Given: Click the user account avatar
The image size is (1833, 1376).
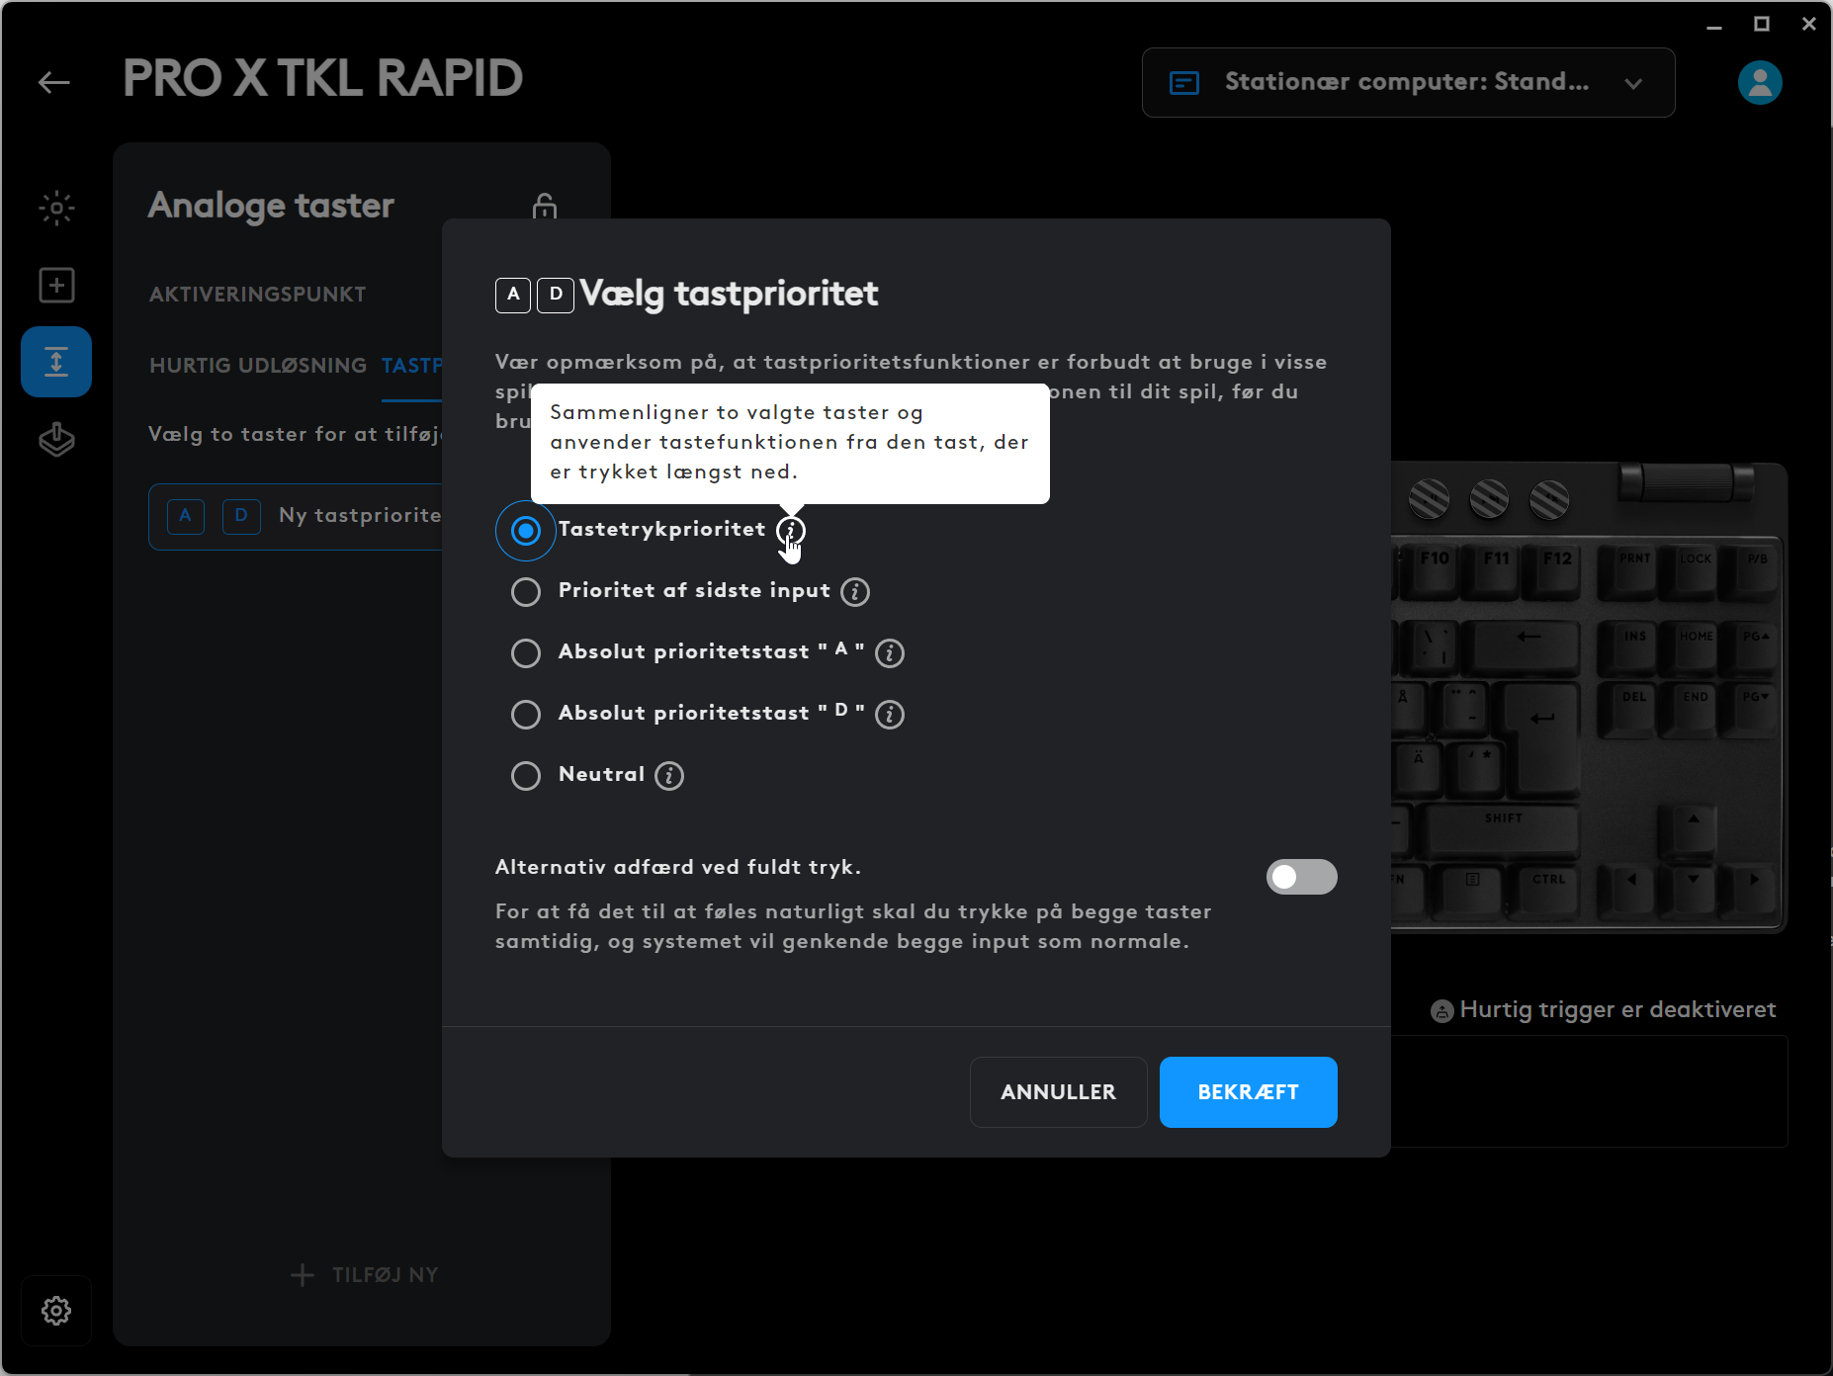Looking at the screenshot, I should 1760,82.
